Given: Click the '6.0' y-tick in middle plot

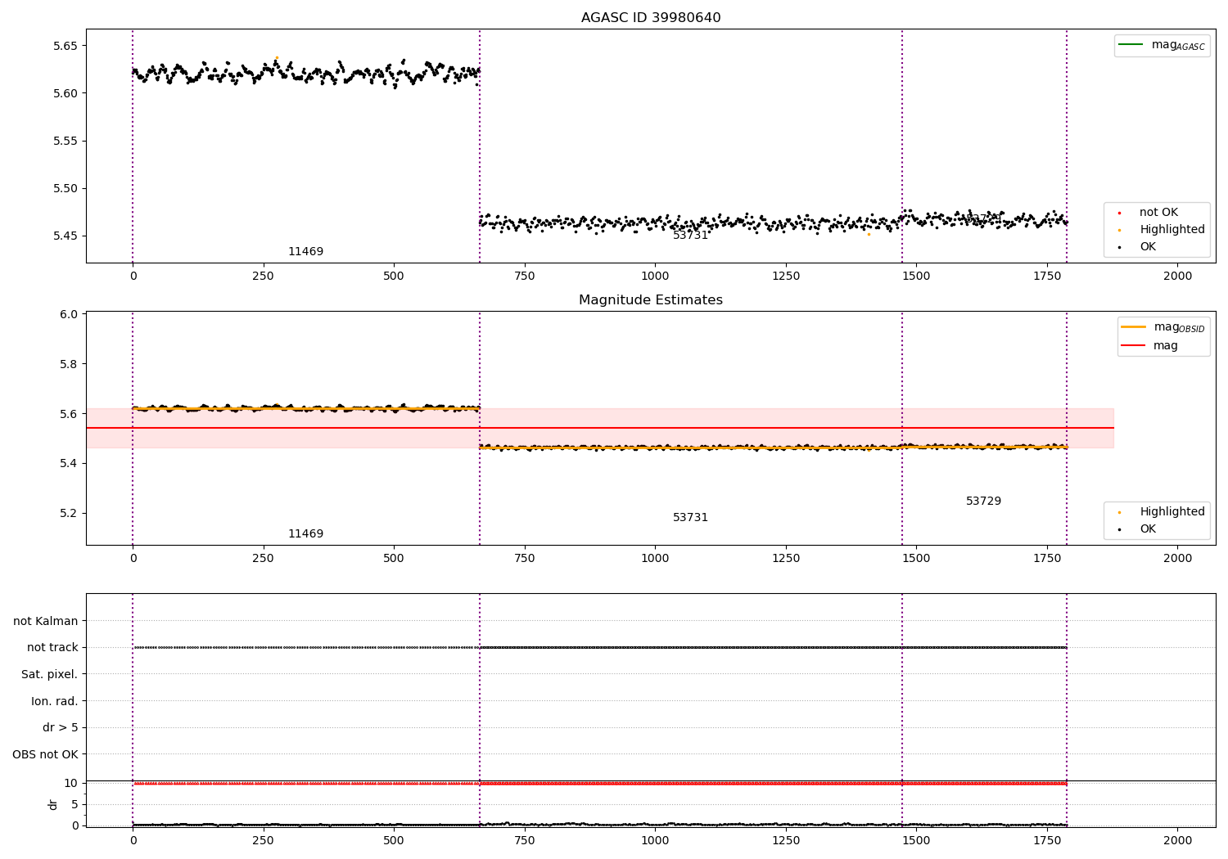Looking at the screenshot, I should click(69, 315).
